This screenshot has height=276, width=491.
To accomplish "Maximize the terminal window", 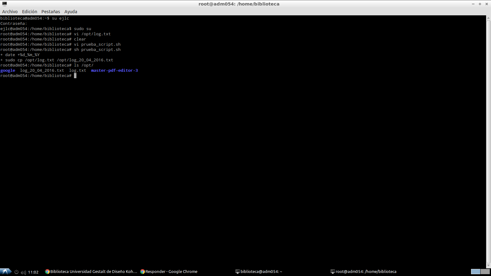I will click(480, 4).
